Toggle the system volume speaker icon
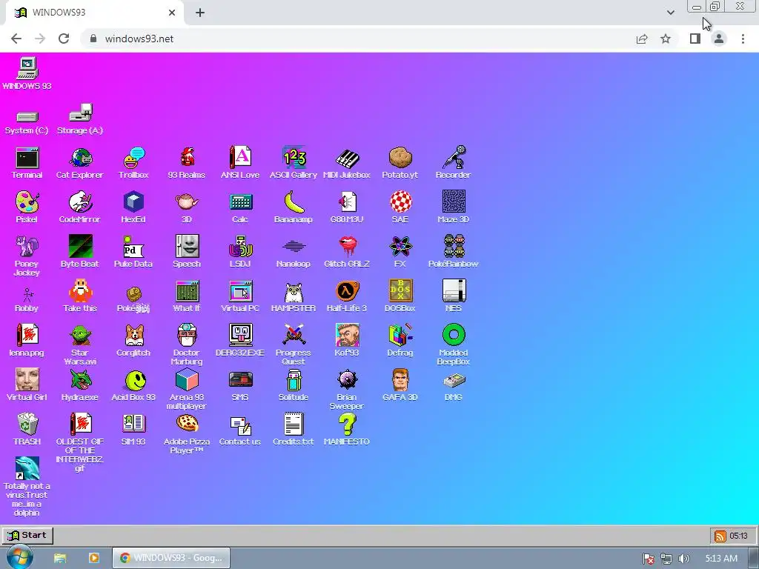Screen dimensions: 759x569 pyautogui.click(x=683, y=559)
